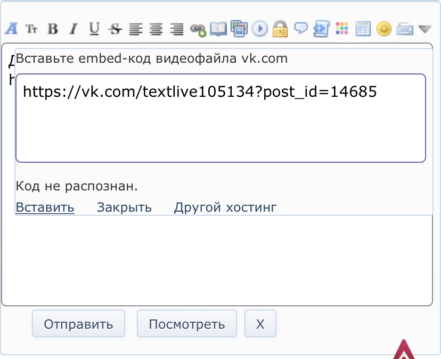The width and height of the screenshot is (441, 359).
Task: Insert a table
Action: click(363, 29)
